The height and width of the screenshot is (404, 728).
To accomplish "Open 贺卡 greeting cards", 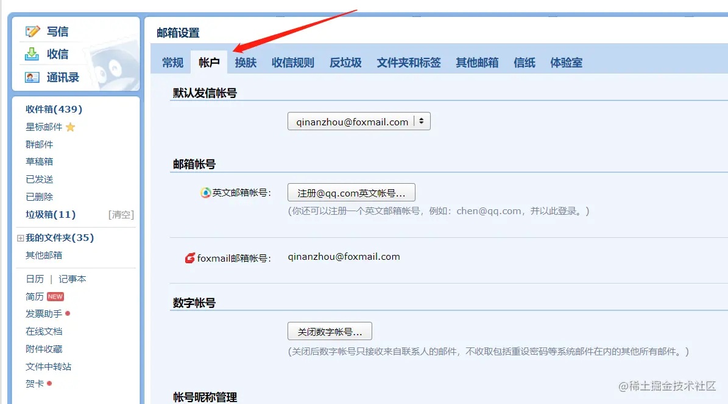I will (35, 383).
